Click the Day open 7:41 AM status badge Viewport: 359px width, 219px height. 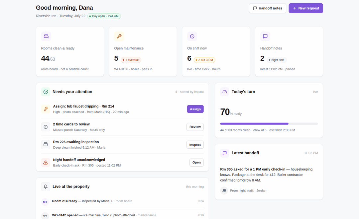pyautogui.click(x=104, y=16)
